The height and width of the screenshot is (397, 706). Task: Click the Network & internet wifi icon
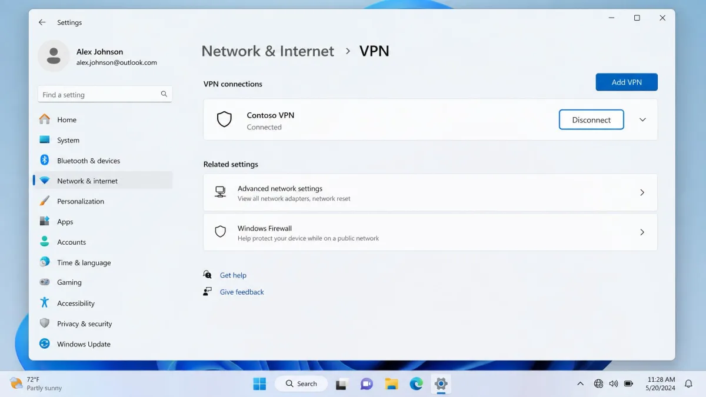(x=45, y=181)
